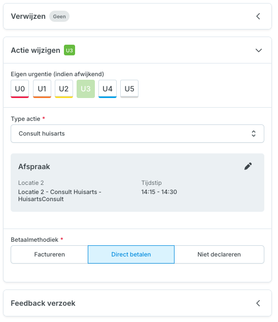Collapse the Actie wijzigen section chevron
The height and width of the screenshot is (322, 278).
[259, 50]
